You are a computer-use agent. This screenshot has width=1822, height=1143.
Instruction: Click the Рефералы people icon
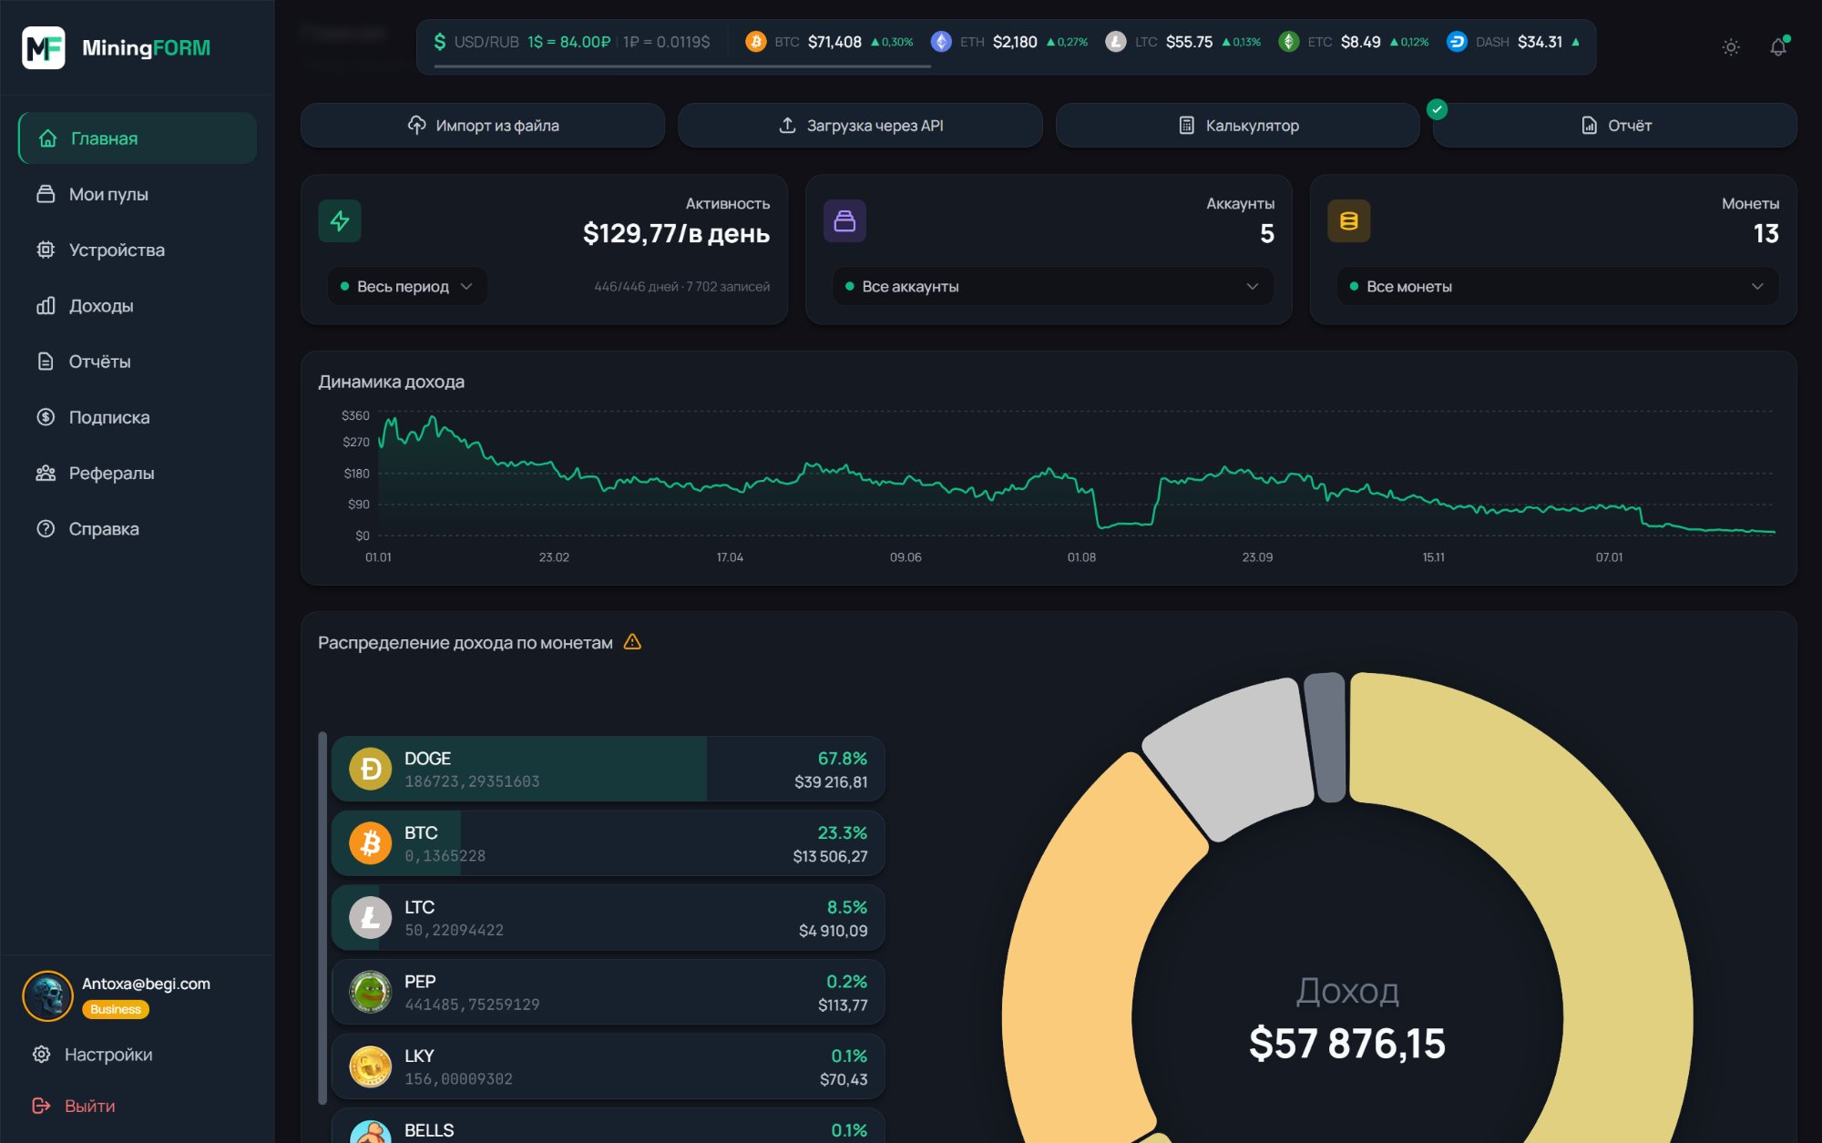pyautogui.click(x=46, y=473)
